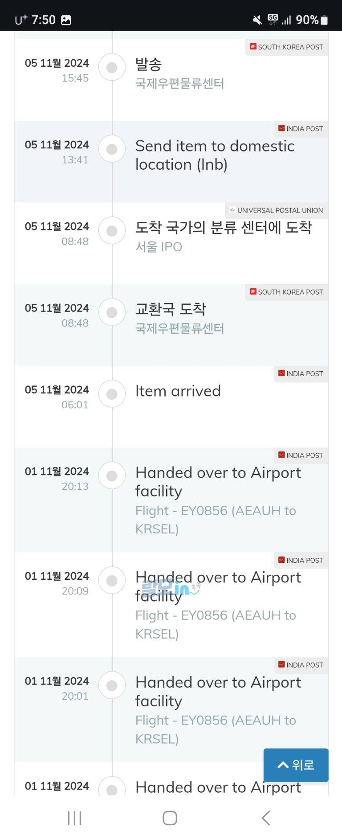Tap the 5G network signal icon

(273, 19)
